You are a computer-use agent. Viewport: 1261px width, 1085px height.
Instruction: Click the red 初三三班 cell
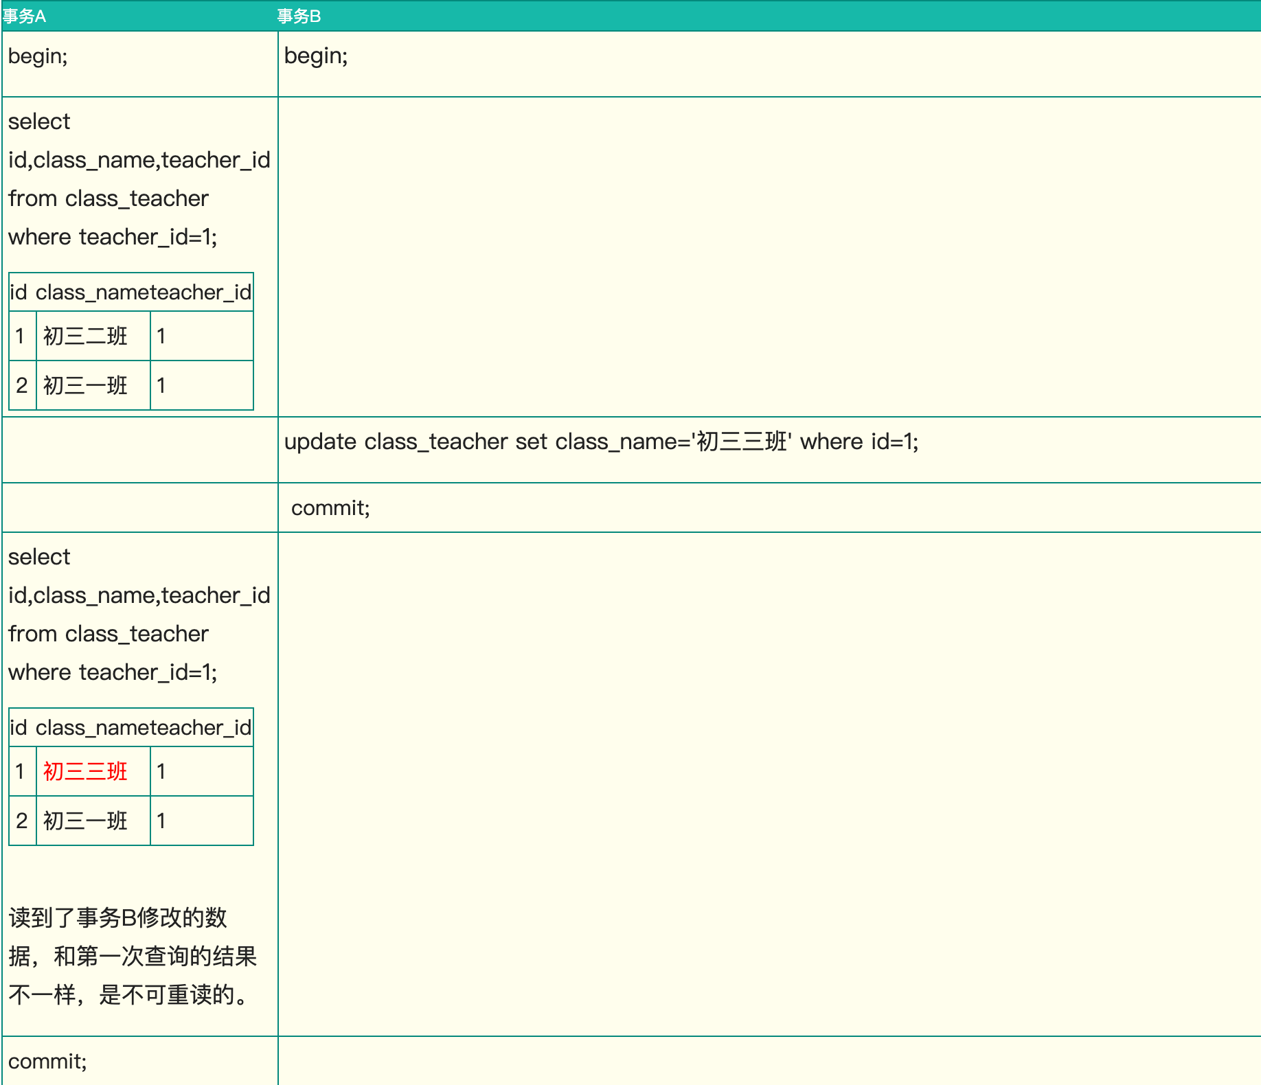pyautogui.click(x=85, y=772)
